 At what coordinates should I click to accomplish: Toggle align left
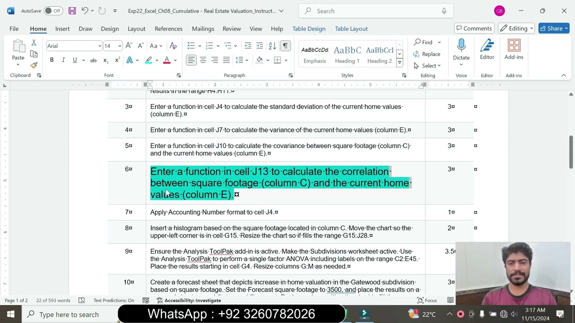(191, 60)
